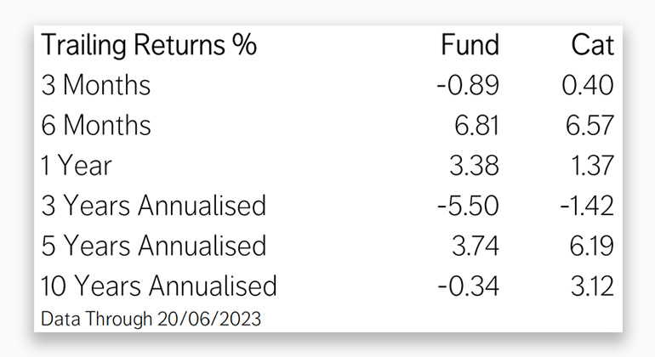The width and height of the screenshot is (655, 357).
Task: Click the -0.89 fund return value
Action: tap(468, 85)
